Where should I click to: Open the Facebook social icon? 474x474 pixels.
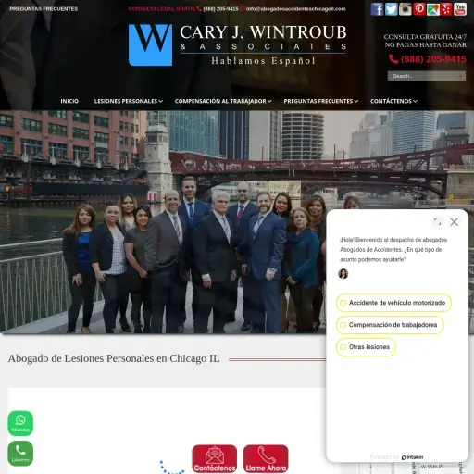(377, 9)
